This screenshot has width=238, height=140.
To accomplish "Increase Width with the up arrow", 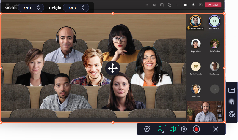I will coord(38,6).
